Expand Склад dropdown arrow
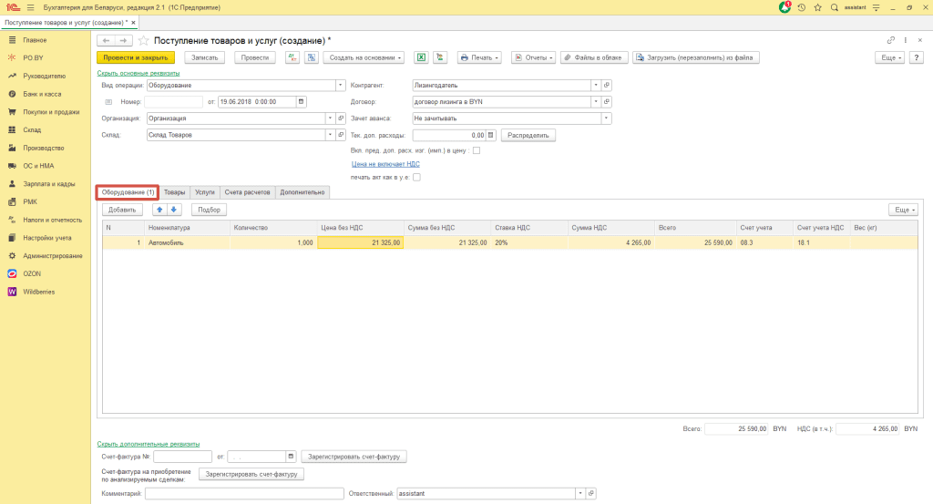933x504 pixels. [x=330, y=135]
